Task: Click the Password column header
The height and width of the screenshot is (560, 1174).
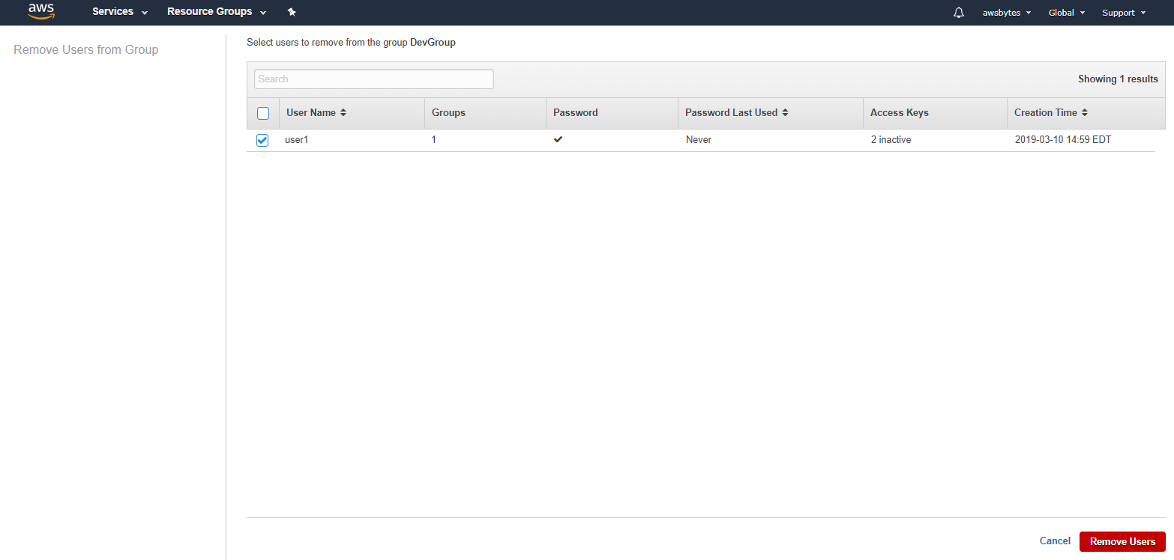Action: 576,113
